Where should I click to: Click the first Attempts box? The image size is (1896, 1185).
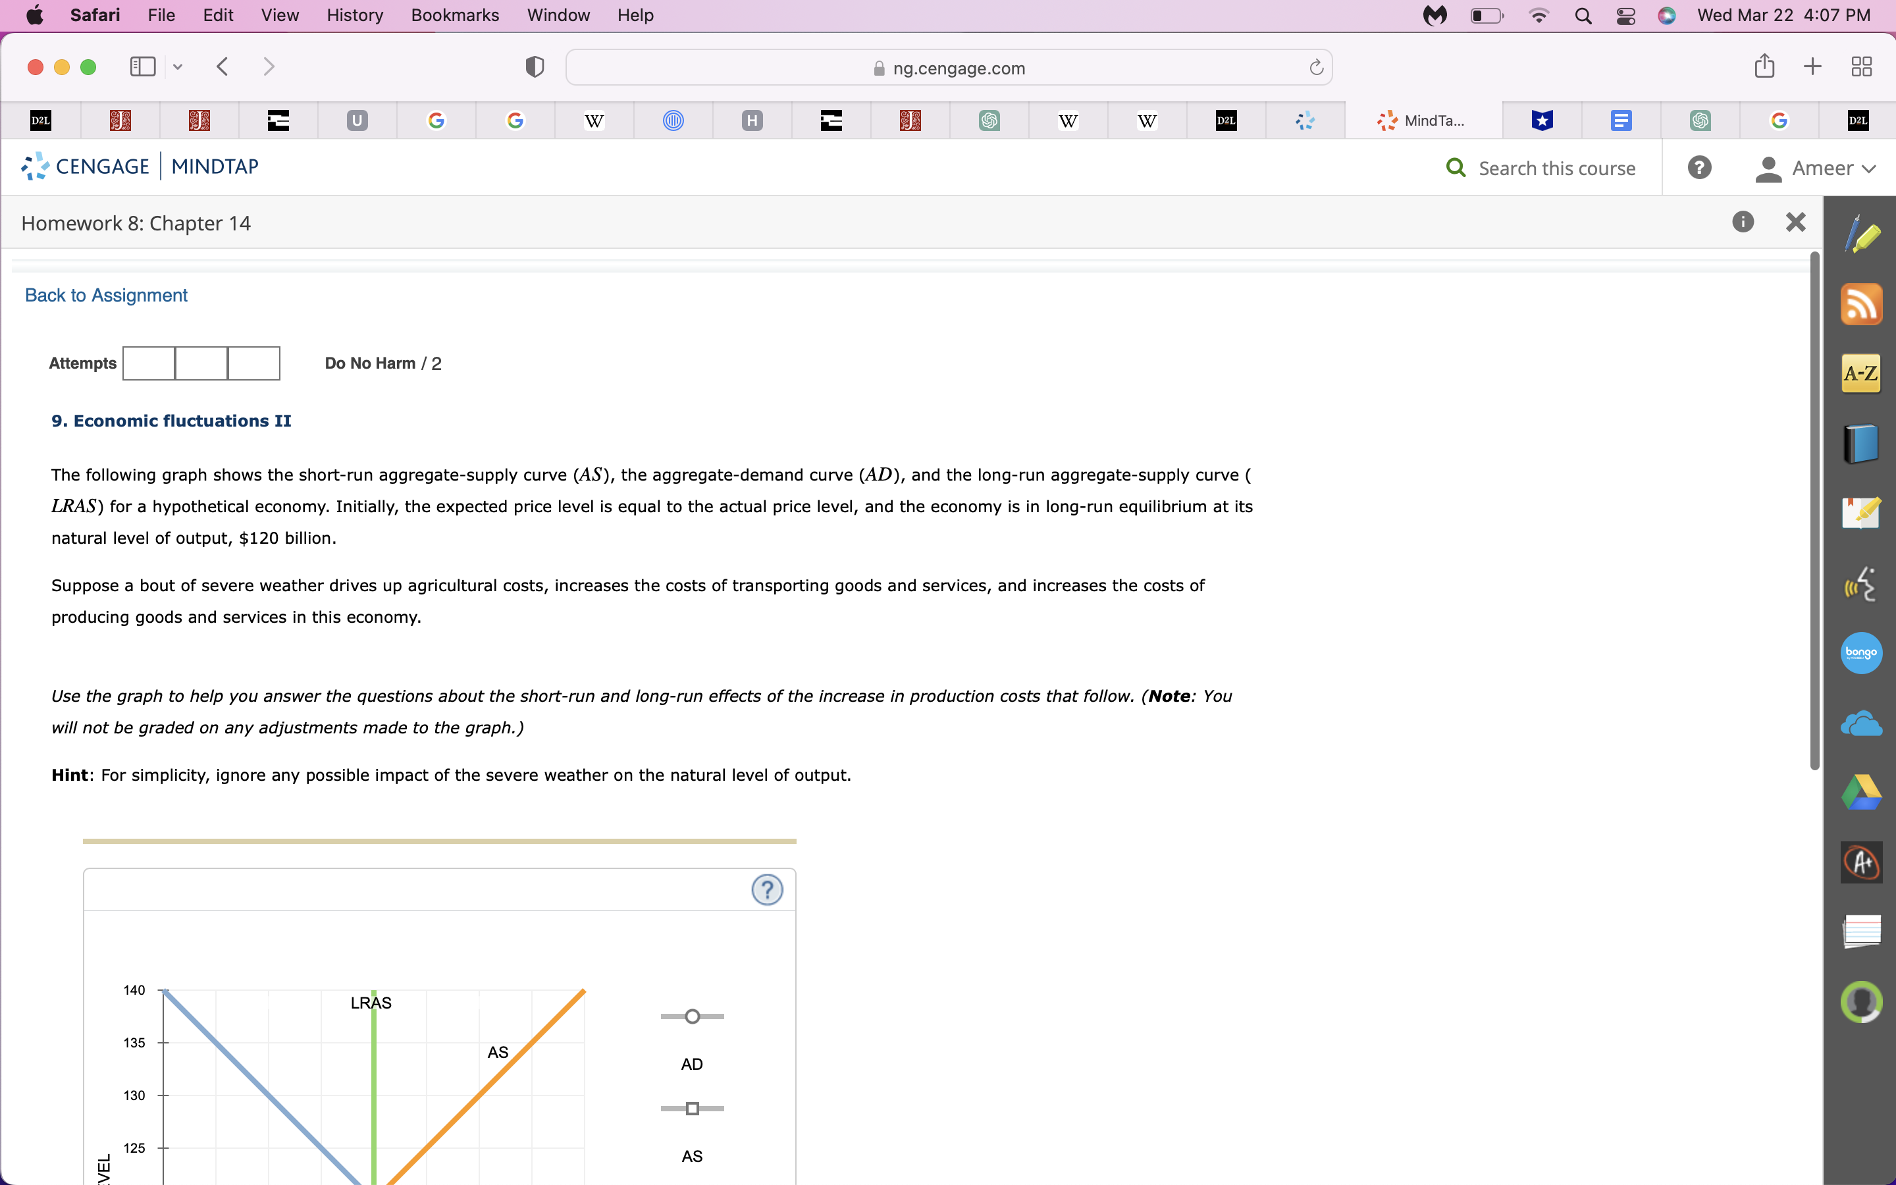coord(148,363)
